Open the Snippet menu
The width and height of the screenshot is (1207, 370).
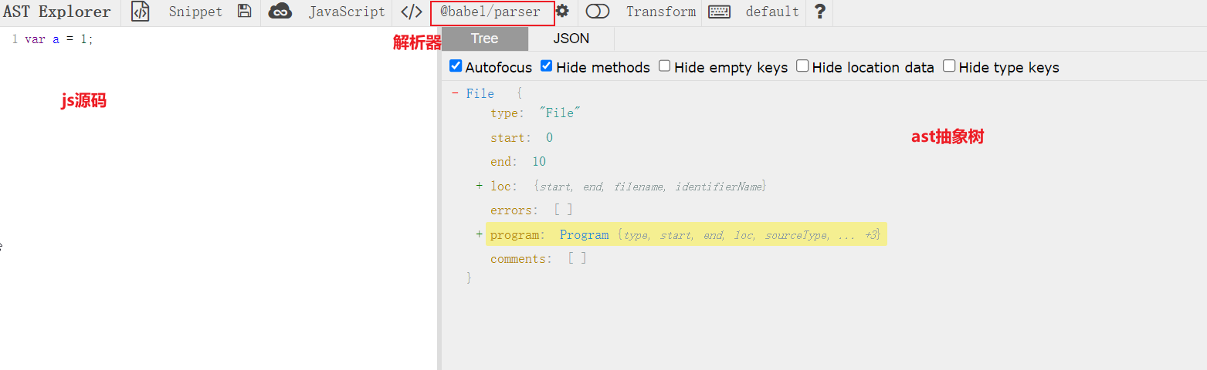(195, 12)
